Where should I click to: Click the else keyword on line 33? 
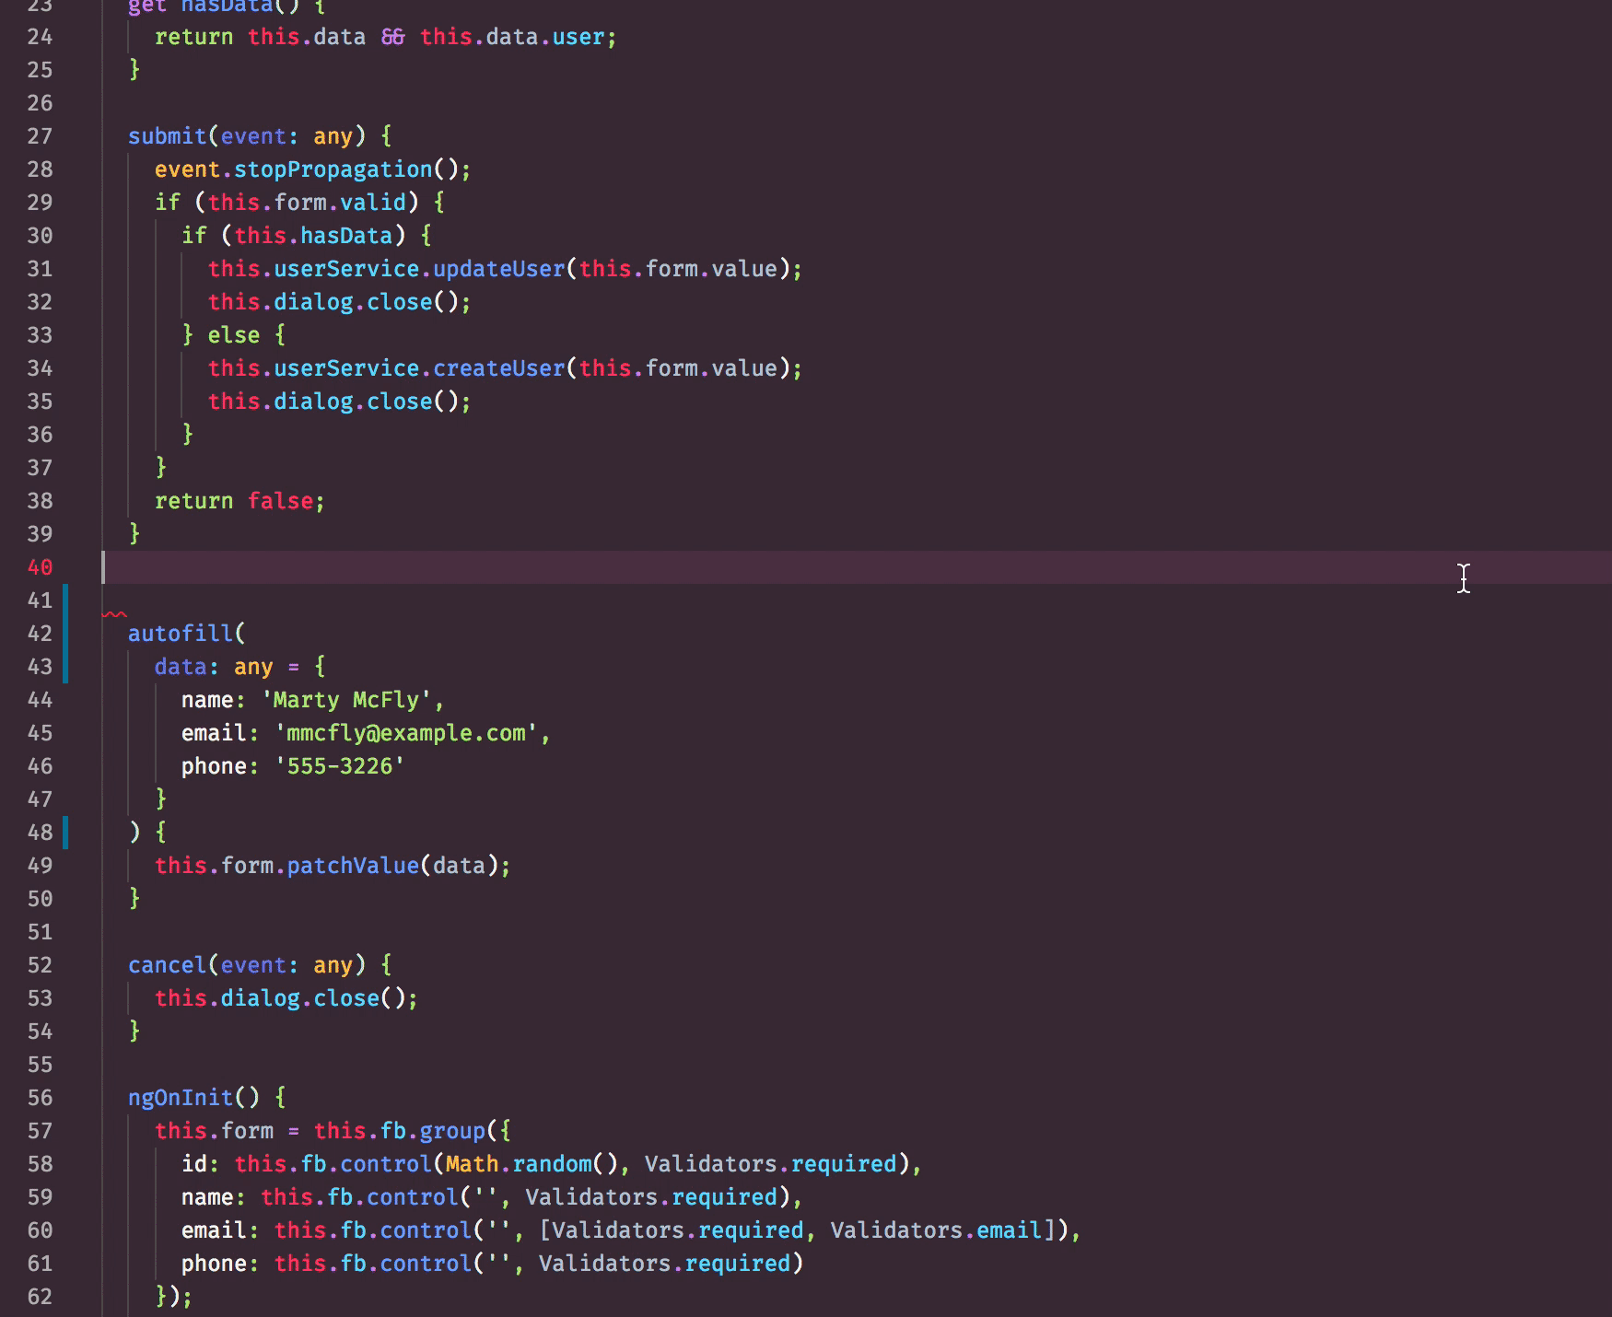tap(234, 335)
